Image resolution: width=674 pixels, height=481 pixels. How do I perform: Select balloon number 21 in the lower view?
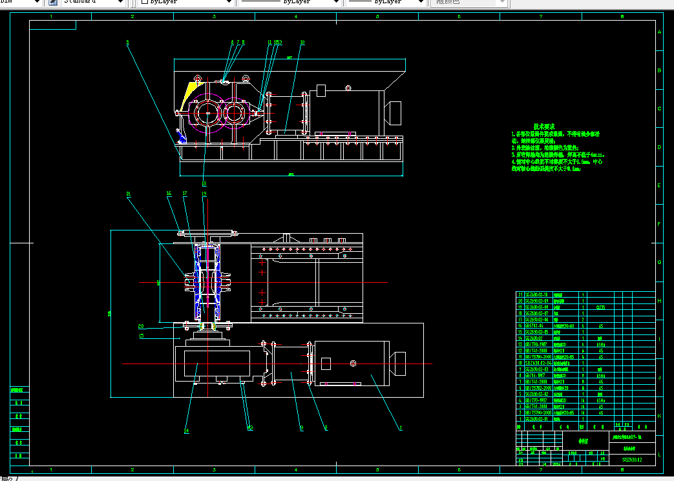[129, 194]
